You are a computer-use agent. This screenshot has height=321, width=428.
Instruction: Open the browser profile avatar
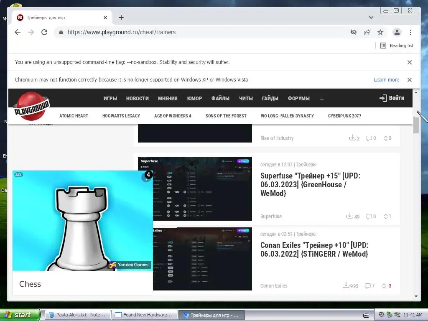[x=397, y=32]
